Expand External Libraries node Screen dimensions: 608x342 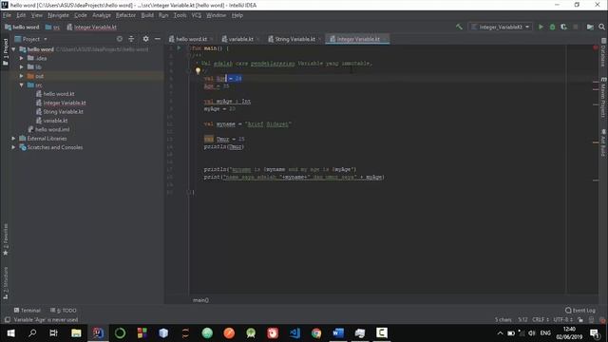point(14,139)
